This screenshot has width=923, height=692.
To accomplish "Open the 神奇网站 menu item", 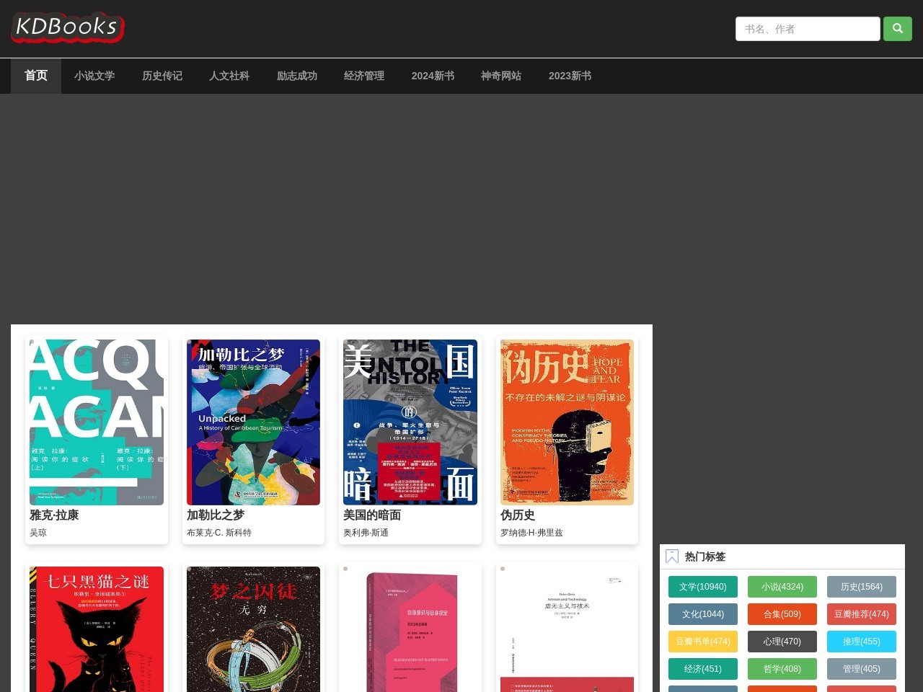I will pos(501,76).
